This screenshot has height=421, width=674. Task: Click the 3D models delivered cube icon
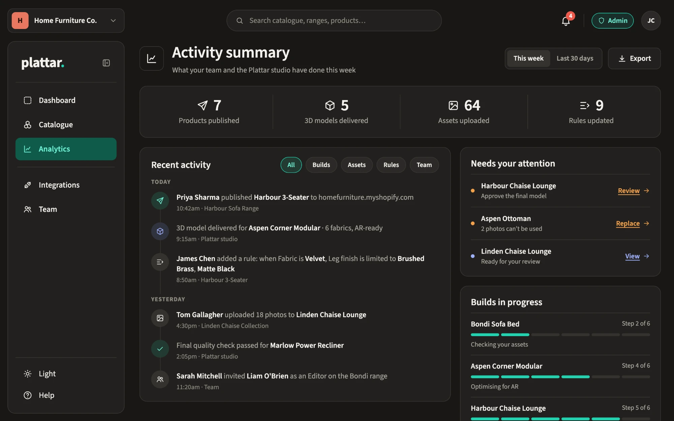330,105
